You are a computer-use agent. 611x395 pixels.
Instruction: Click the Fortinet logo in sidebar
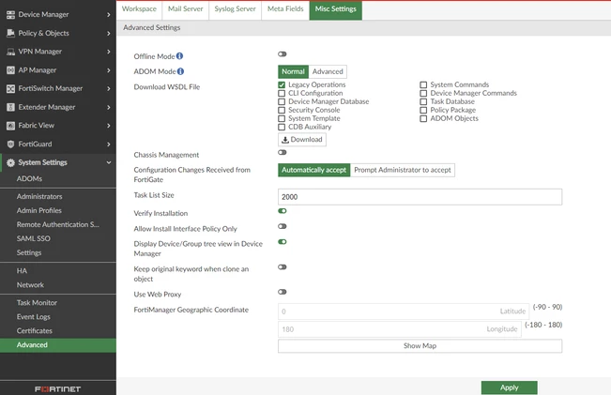tap(57, 389)
